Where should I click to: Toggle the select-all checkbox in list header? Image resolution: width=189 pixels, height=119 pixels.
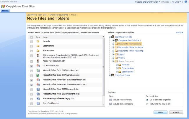coord(32,37)
